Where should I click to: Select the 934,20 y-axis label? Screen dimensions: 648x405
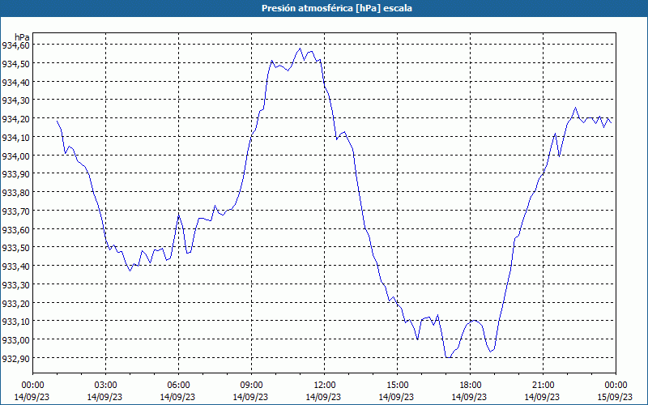(x=15, y=119)
